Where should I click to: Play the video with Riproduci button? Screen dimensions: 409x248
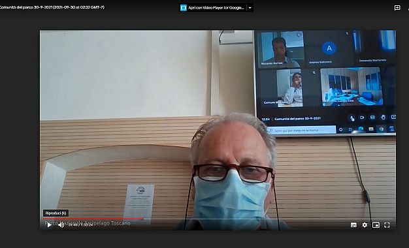(x=49, y=225)
